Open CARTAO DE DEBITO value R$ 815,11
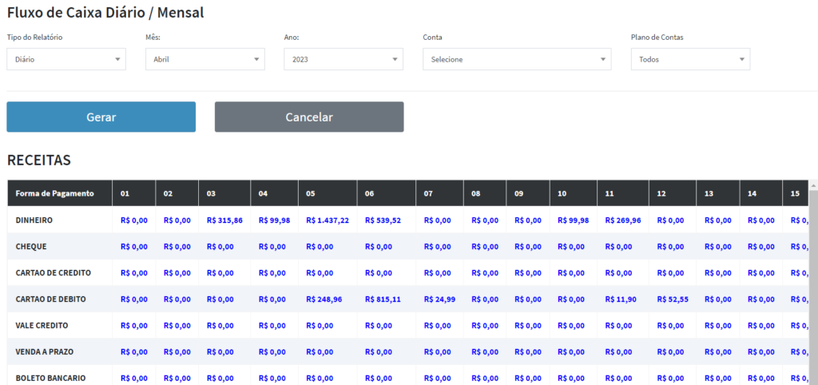Screen dimensions: 818x385 coord(383,299)
